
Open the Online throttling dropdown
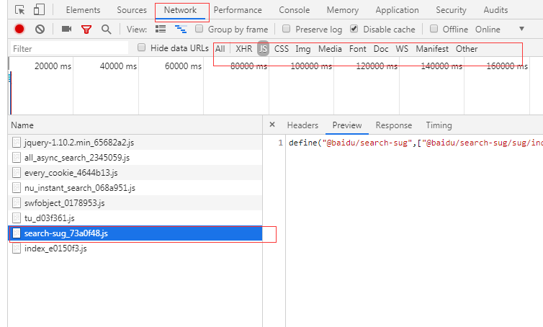pyautogui.click(x=521, y=30)
